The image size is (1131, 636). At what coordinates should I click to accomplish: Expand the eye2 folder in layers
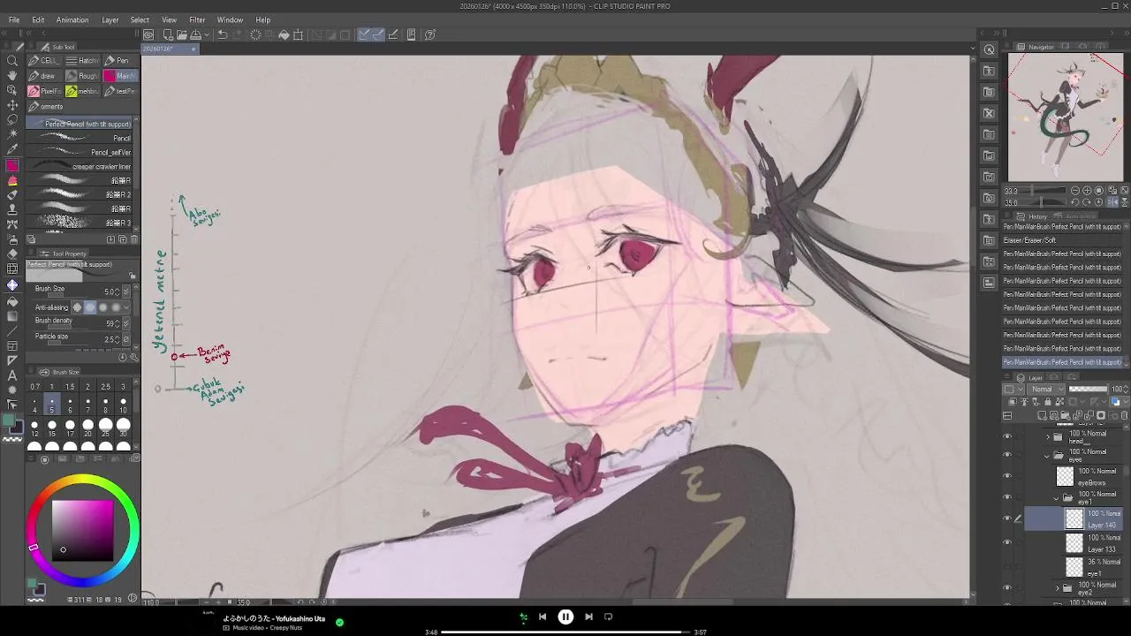tap(1057, 587)
